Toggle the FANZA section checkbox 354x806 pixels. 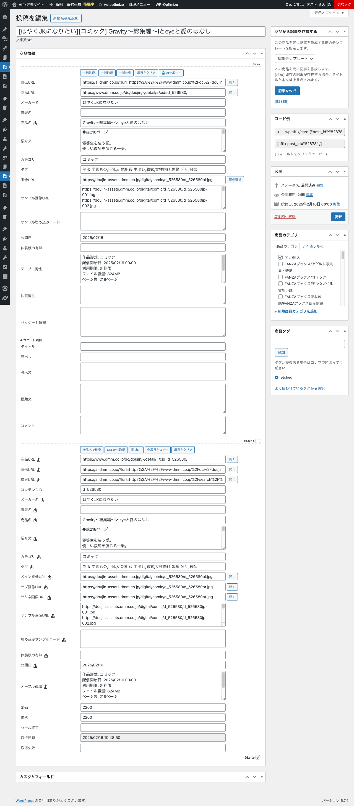(x=258, y=441)
